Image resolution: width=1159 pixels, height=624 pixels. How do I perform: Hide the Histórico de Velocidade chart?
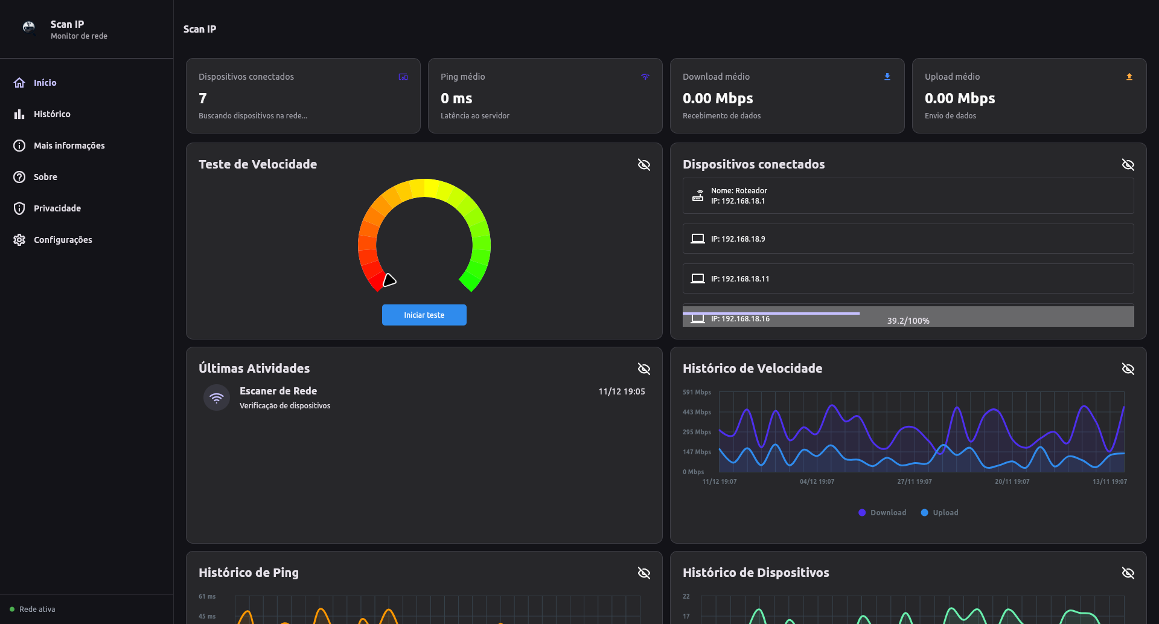coord(1128,369)
